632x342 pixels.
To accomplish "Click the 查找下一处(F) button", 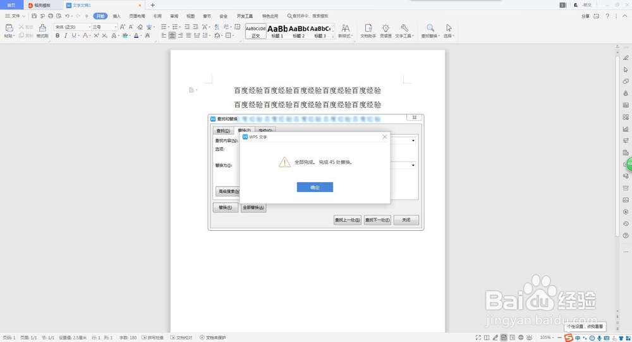I will [x=377, y=220].
